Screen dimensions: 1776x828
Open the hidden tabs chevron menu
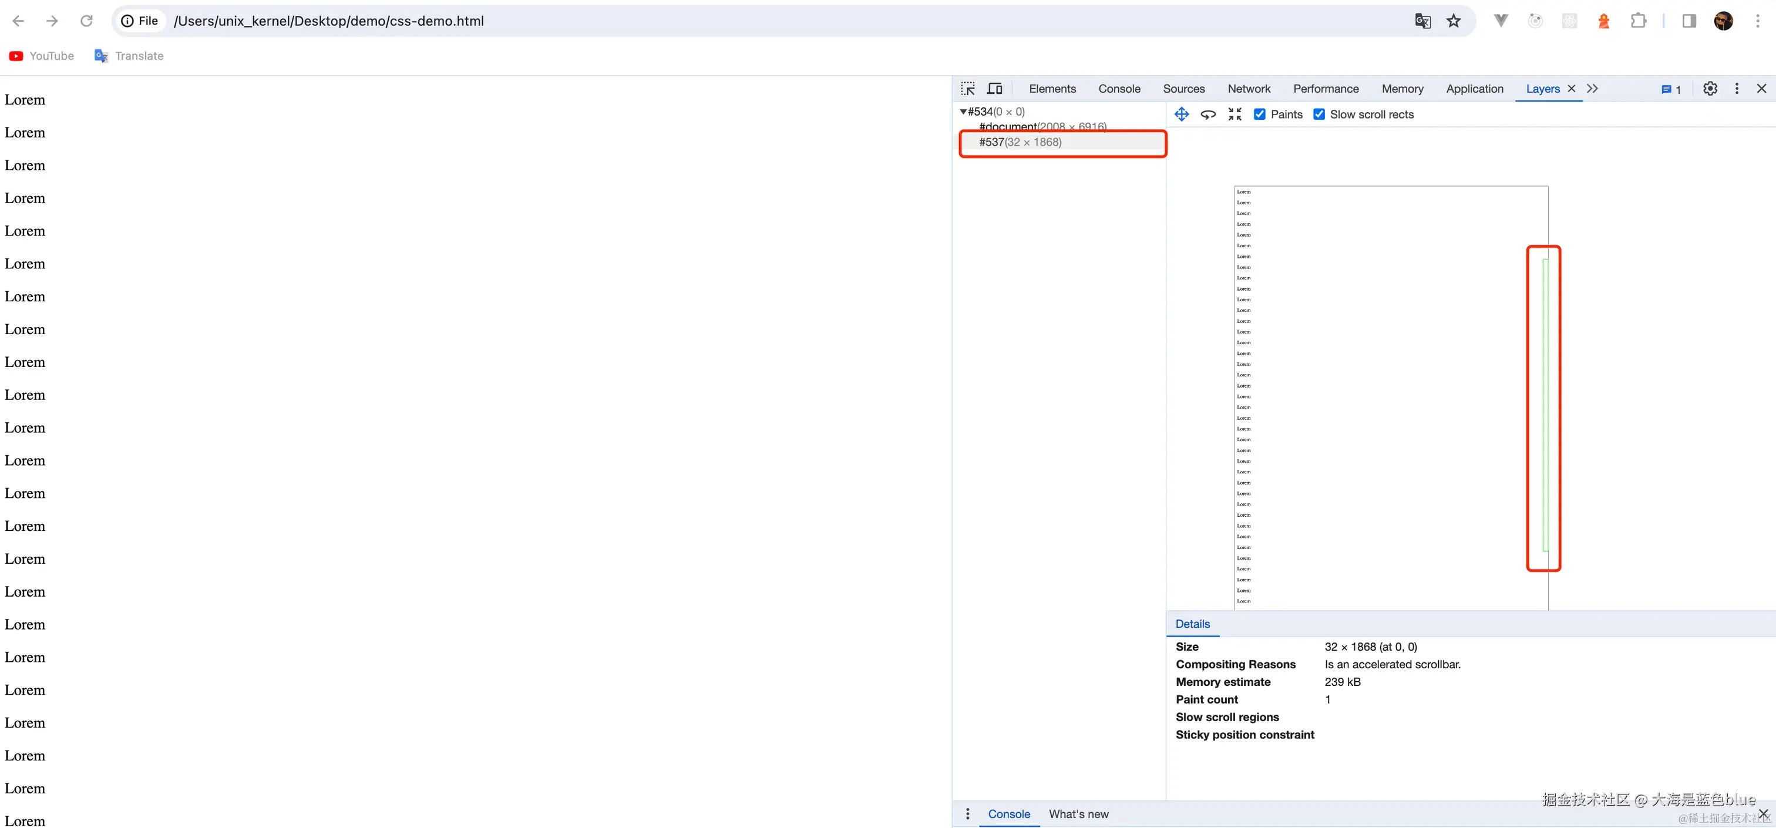tap(1593, 88)
